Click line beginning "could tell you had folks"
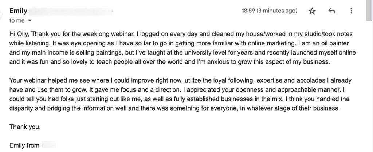This screenshot has height=152, width=373. [179, 99]
